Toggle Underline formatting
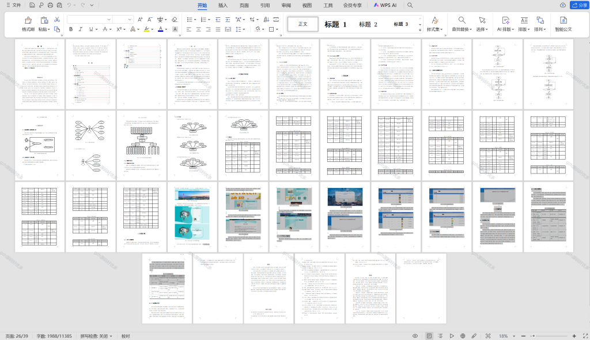The width and height of the screenshot is (590, 340). tap(90, 29)
